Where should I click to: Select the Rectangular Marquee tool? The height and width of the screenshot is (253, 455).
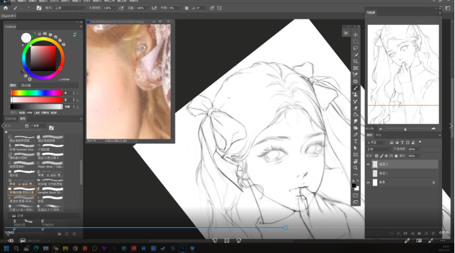click(355, 41)
